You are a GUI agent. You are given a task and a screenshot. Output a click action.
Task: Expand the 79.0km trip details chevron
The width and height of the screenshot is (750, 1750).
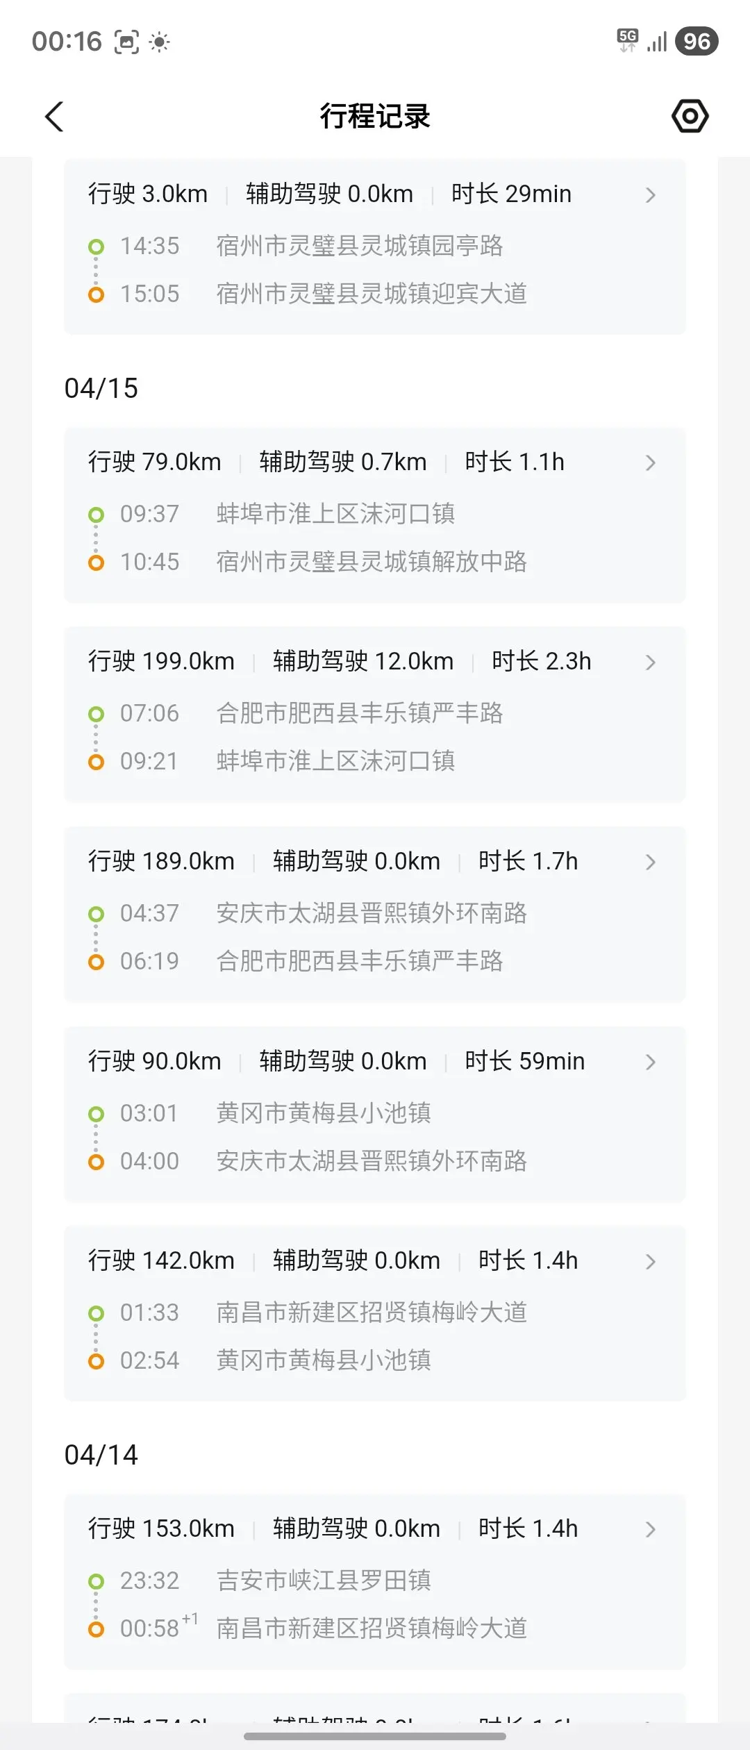(x=650, y=463)
